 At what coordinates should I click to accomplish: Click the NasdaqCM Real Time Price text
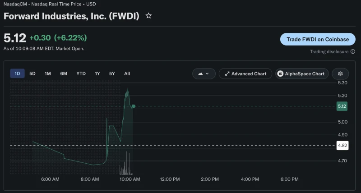[x=50, y=4]
